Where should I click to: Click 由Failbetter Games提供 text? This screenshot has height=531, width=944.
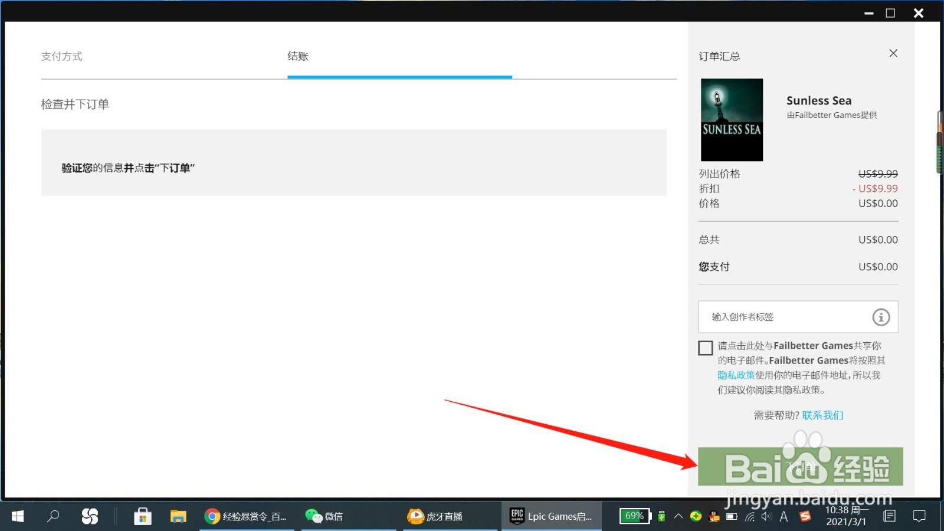831,115
